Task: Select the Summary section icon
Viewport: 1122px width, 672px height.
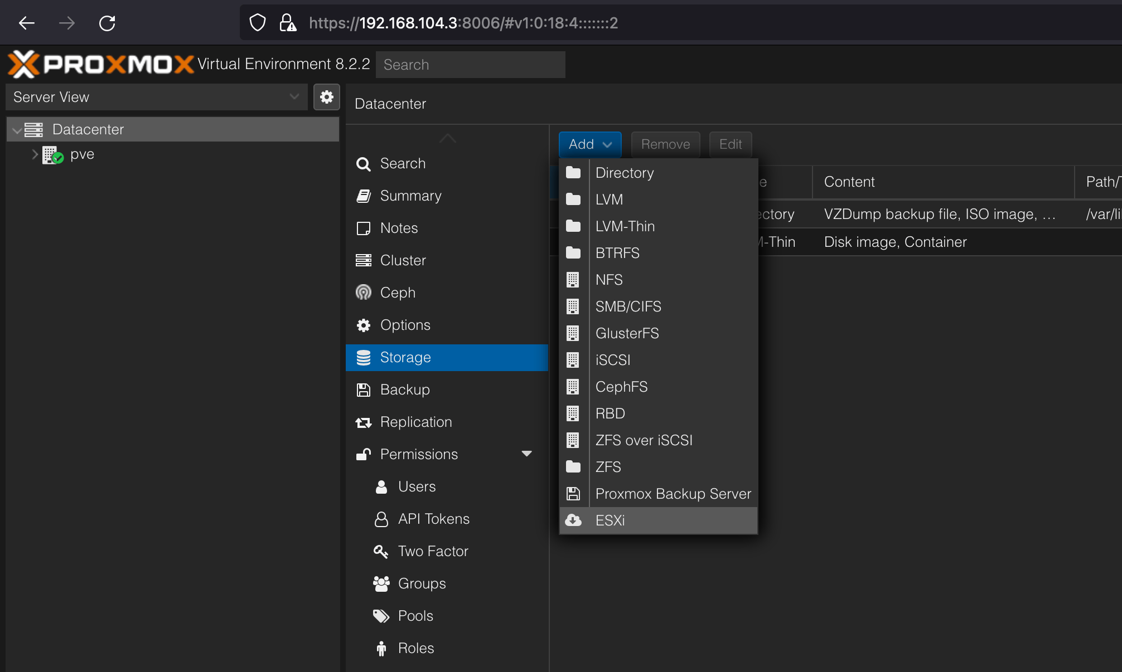Action: coord(364,196)
